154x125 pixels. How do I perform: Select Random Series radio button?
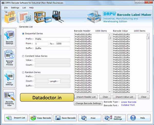tap(23, 73)
